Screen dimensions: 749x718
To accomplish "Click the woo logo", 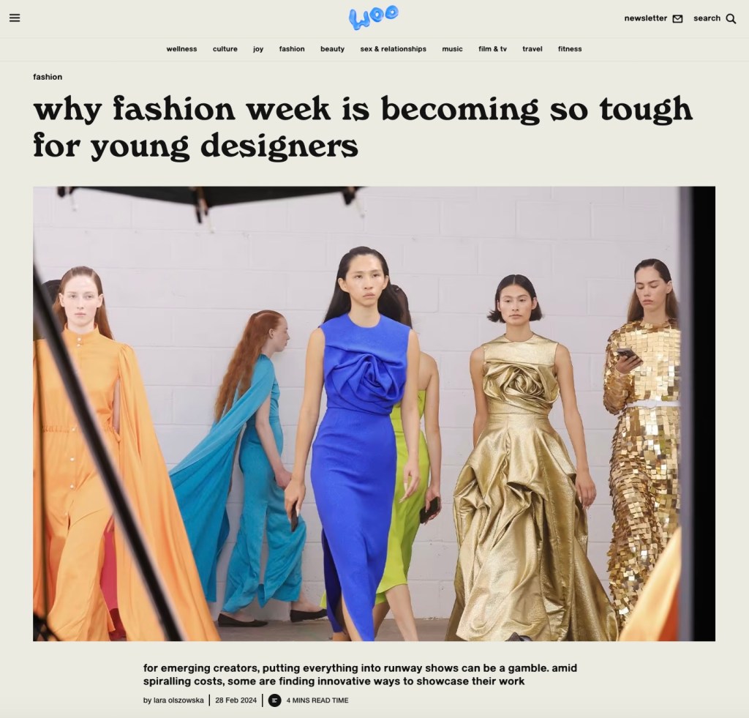I will [374, 18].
